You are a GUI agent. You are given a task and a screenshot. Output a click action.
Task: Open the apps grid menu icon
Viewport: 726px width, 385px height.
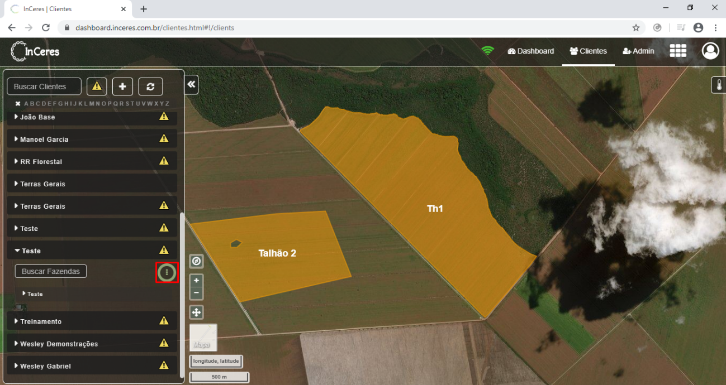pyautogui.click(x=678, y=51)
